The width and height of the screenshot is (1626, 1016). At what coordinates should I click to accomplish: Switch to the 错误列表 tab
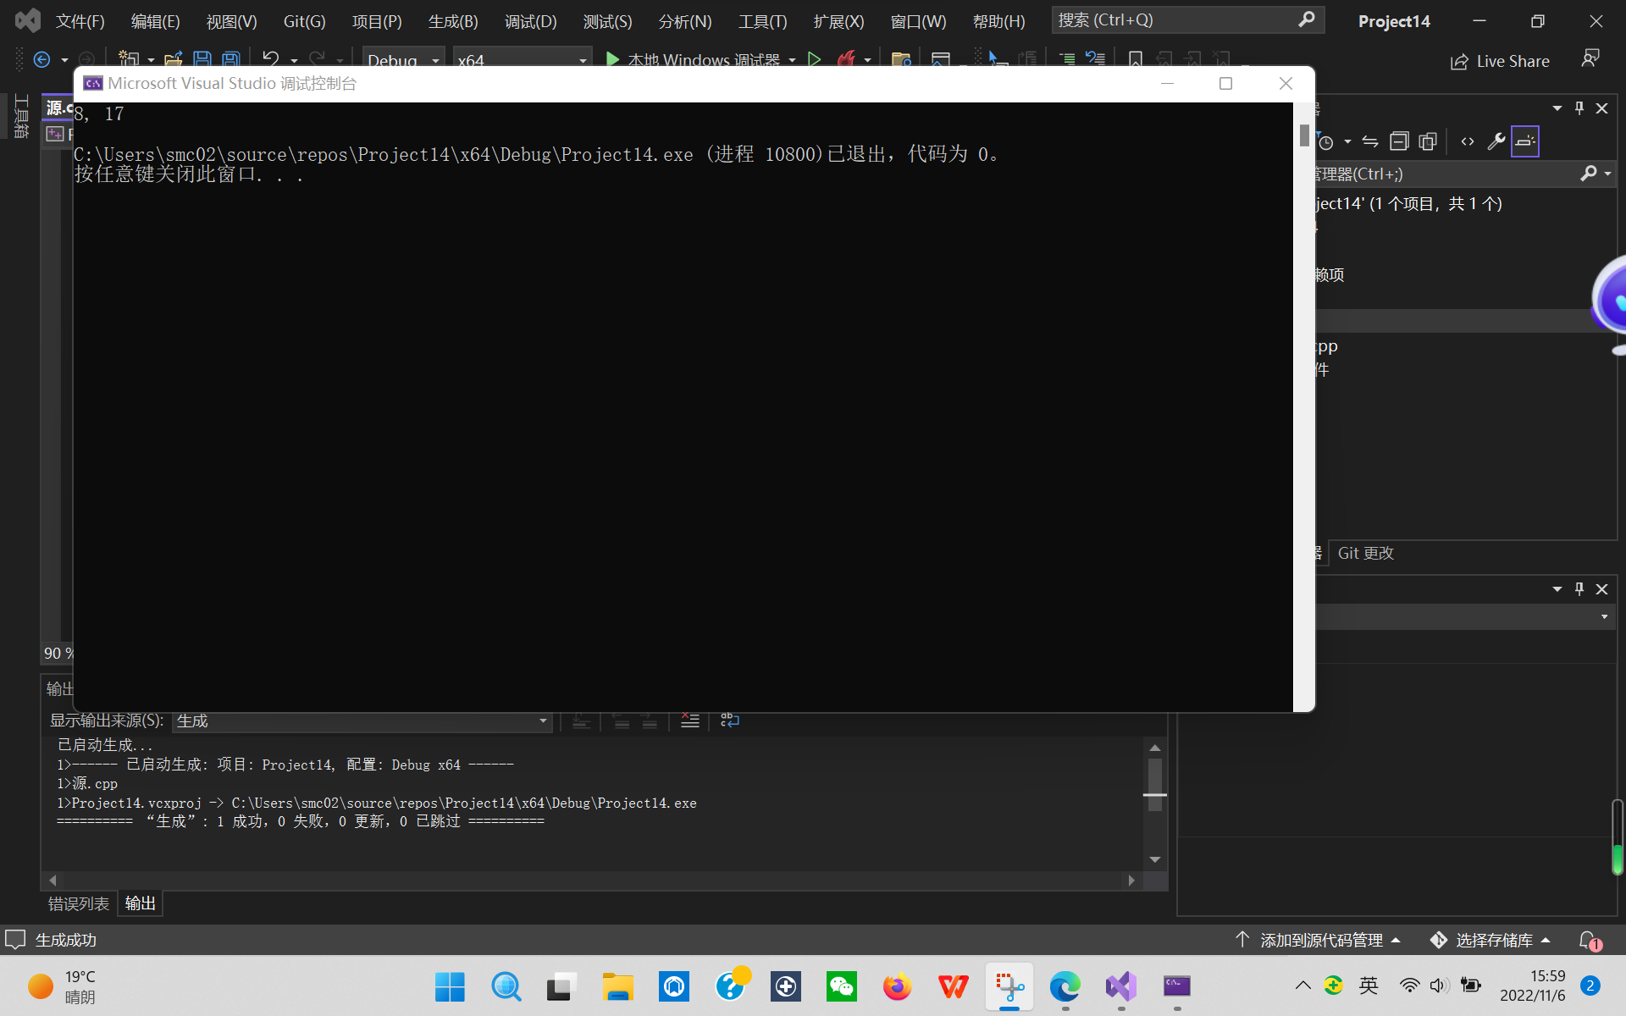point(79,903)
